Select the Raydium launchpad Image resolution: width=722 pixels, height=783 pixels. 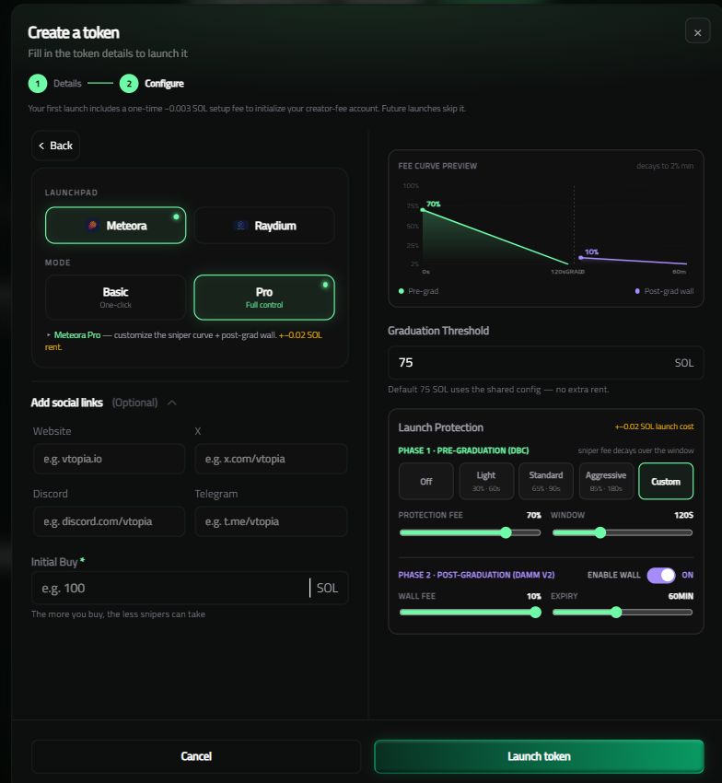(264, 225)
